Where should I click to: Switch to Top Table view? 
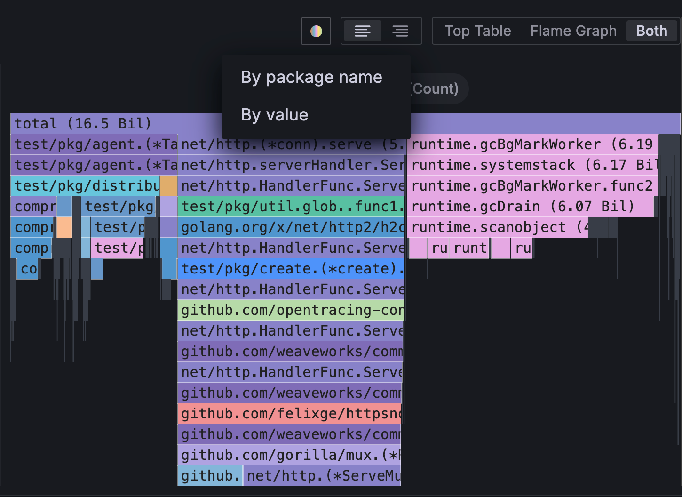point(477,31)
